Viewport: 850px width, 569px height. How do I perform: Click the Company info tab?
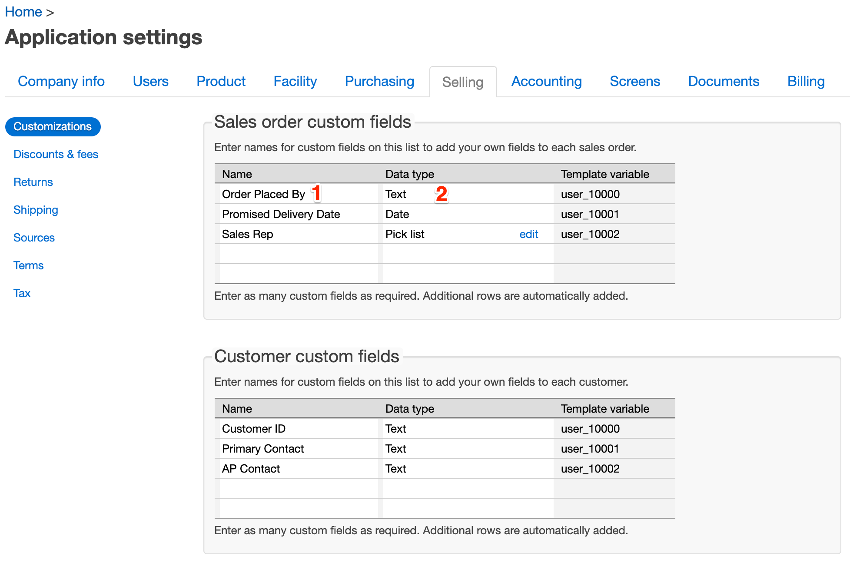[62, 81]
